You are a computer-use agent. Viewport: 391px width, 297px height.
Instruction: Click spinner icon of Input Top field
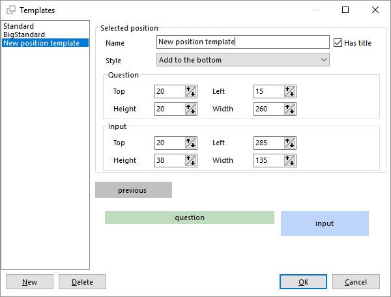pyautogui.click(x=191, y=143)
